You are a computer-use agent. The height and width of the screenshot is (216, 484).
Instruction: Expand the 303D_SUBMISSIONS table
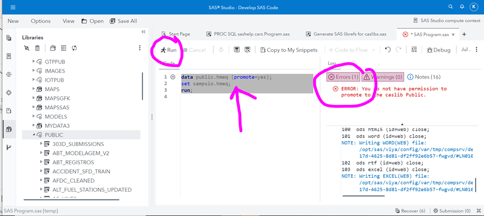41,144
